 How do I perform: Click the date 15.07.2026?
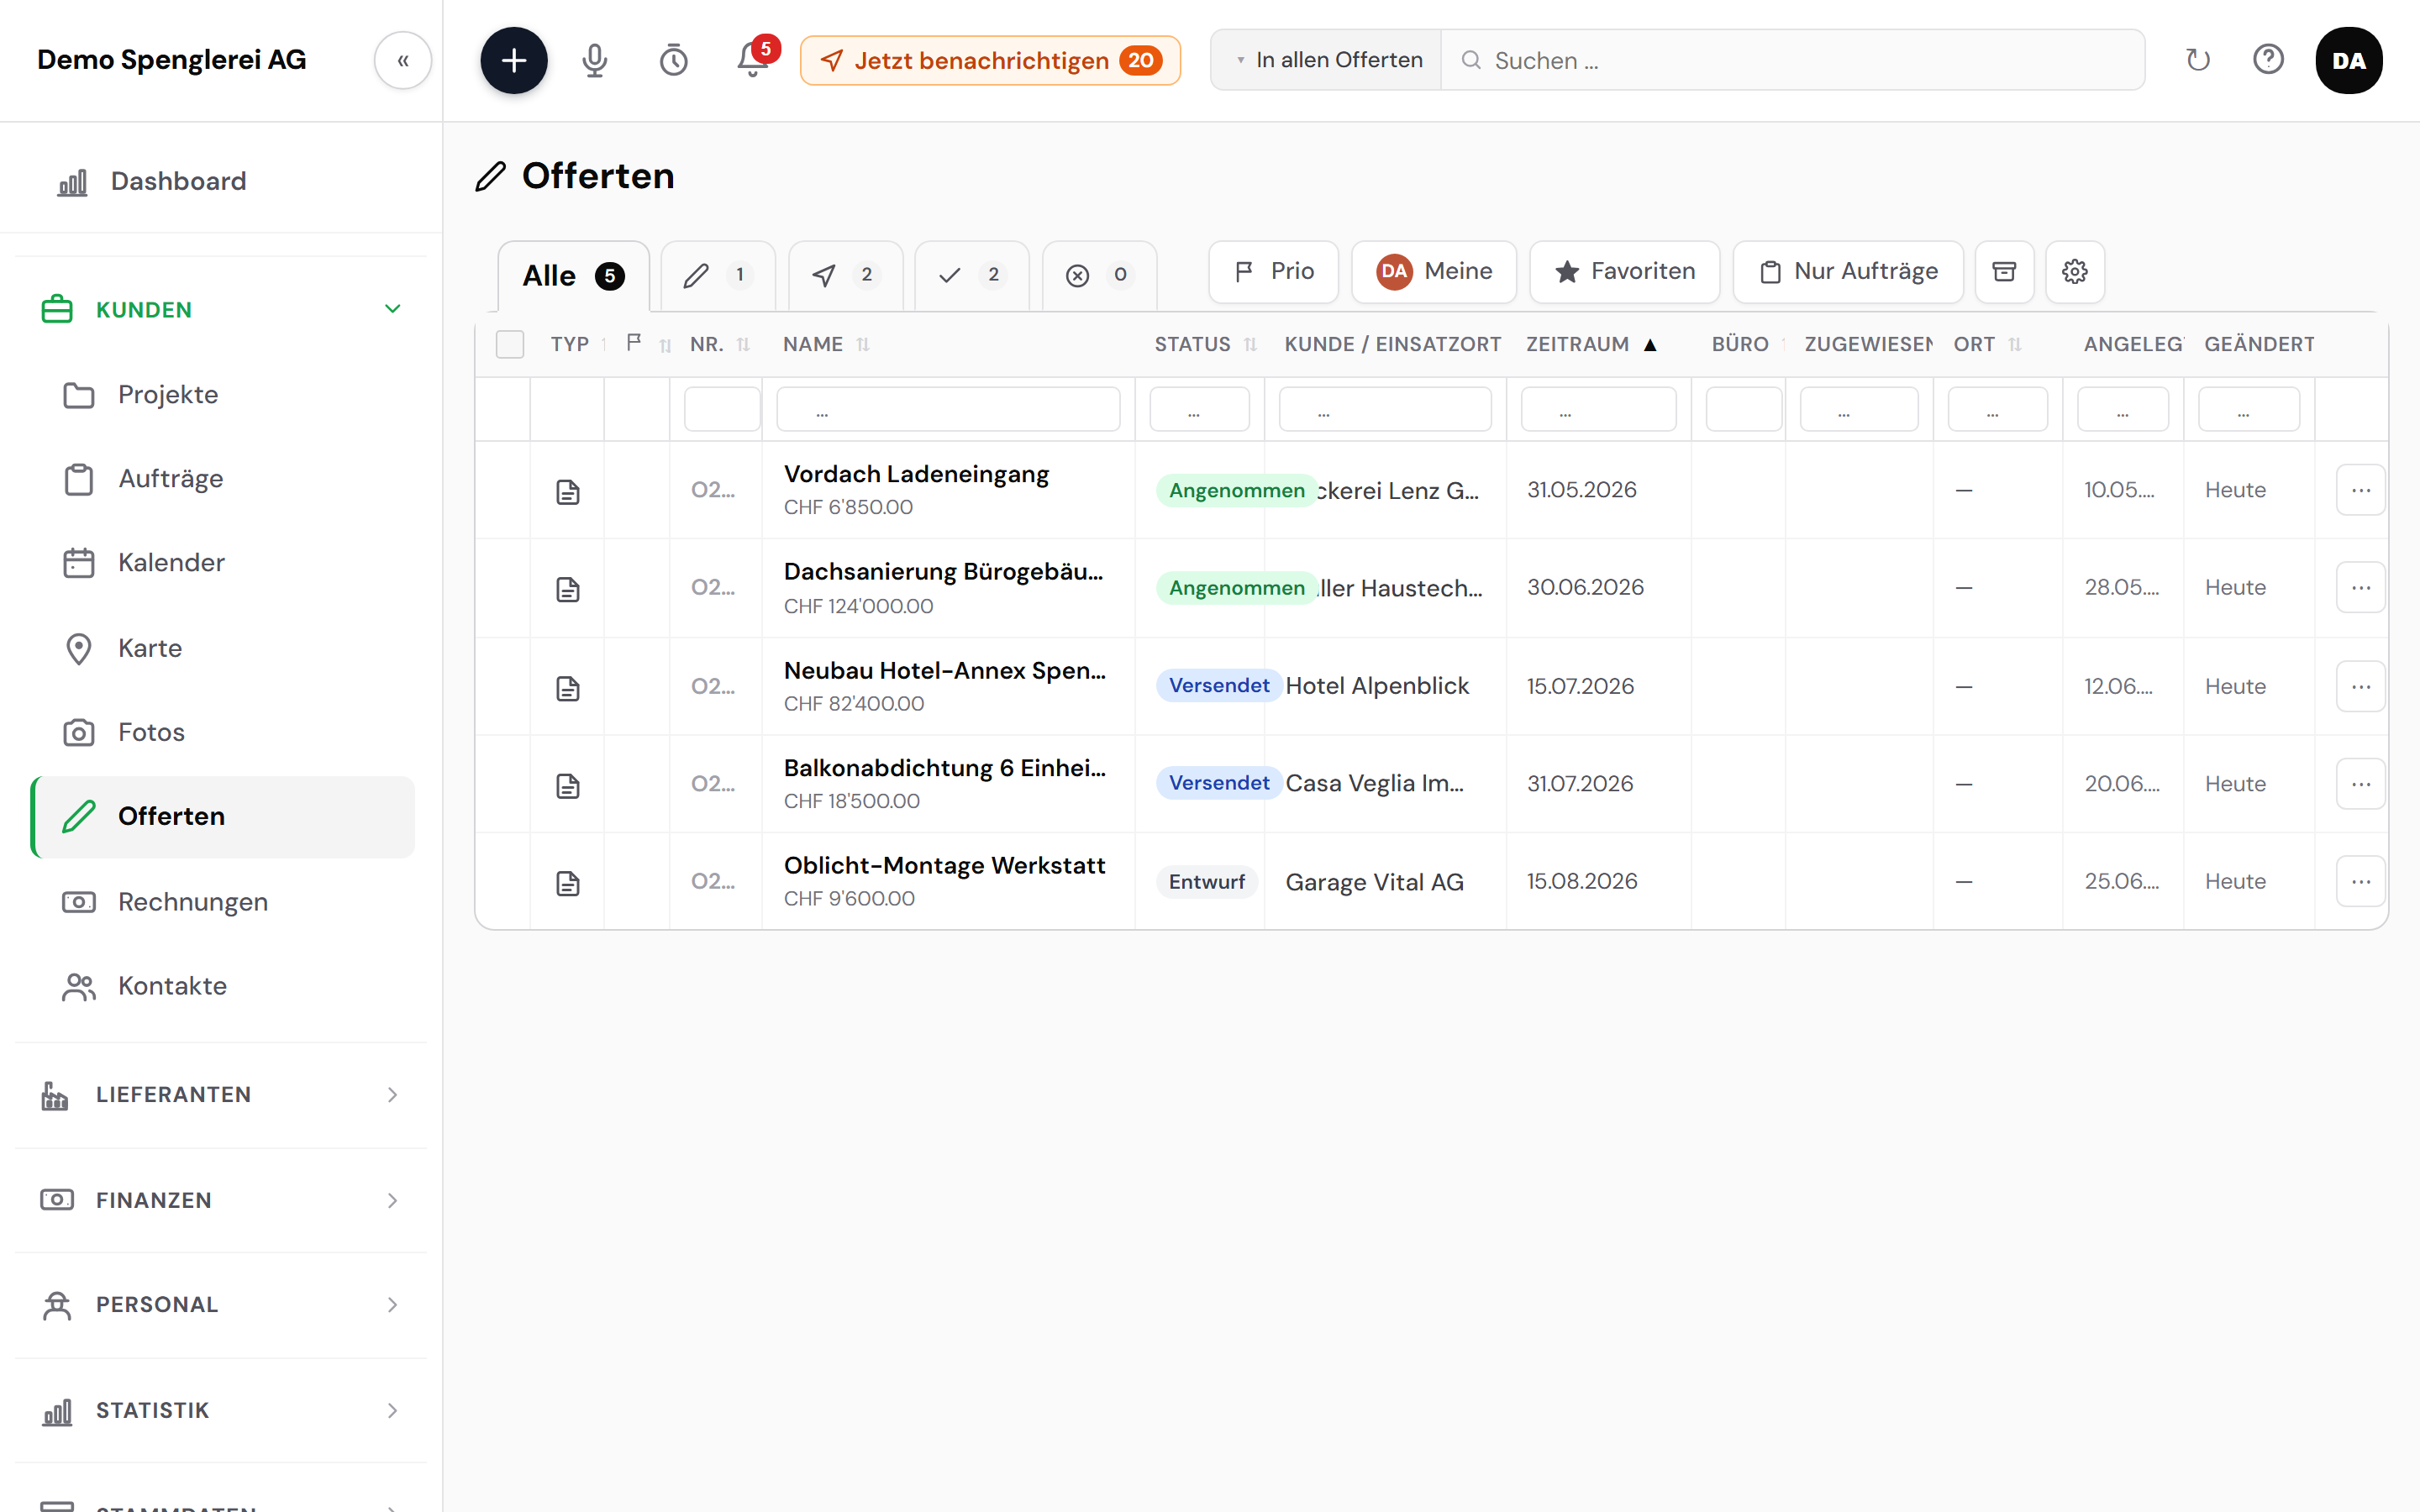click(x=1580, y=686)
